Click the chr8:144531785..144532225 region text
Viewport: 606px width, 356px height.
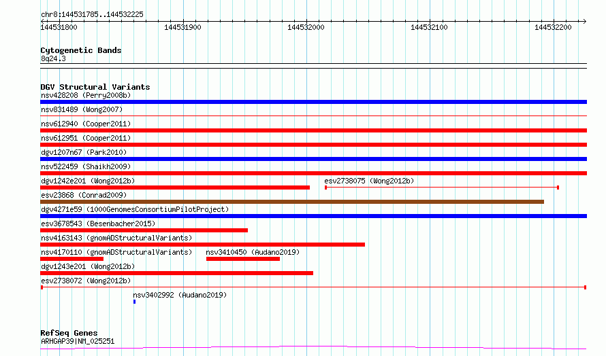(x=92, y=14)
